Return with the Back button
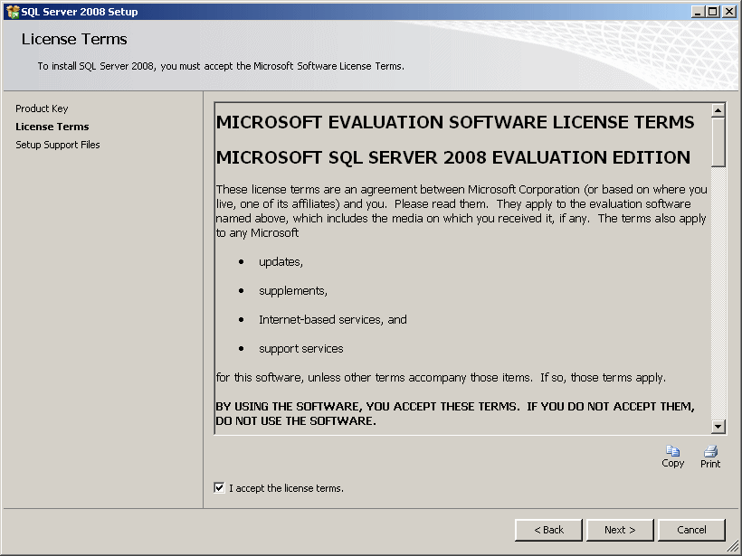The image size is (742, 556). pos(548,530)
